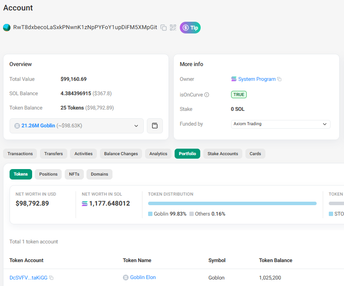This screenshot has height=286, width=344.
Task: Click the token distribution bar
Action: tap(232, 203)
